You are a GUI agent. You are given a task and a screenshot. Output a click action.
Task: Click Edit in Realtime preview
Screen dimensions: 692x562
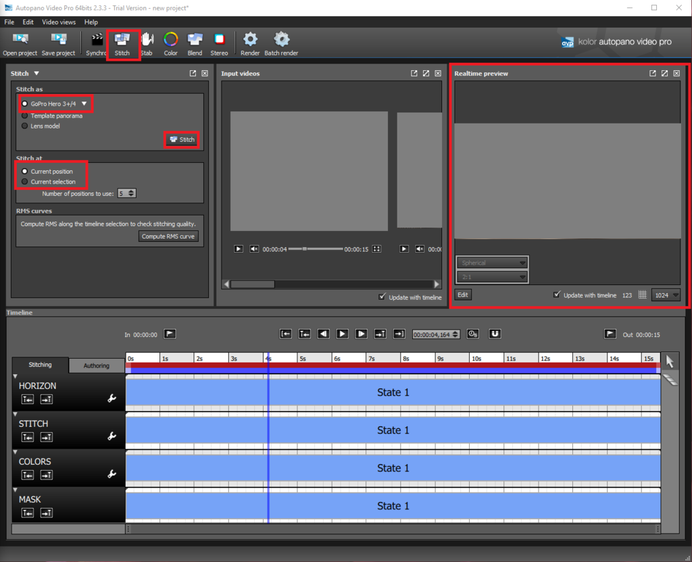click(462, 295)
